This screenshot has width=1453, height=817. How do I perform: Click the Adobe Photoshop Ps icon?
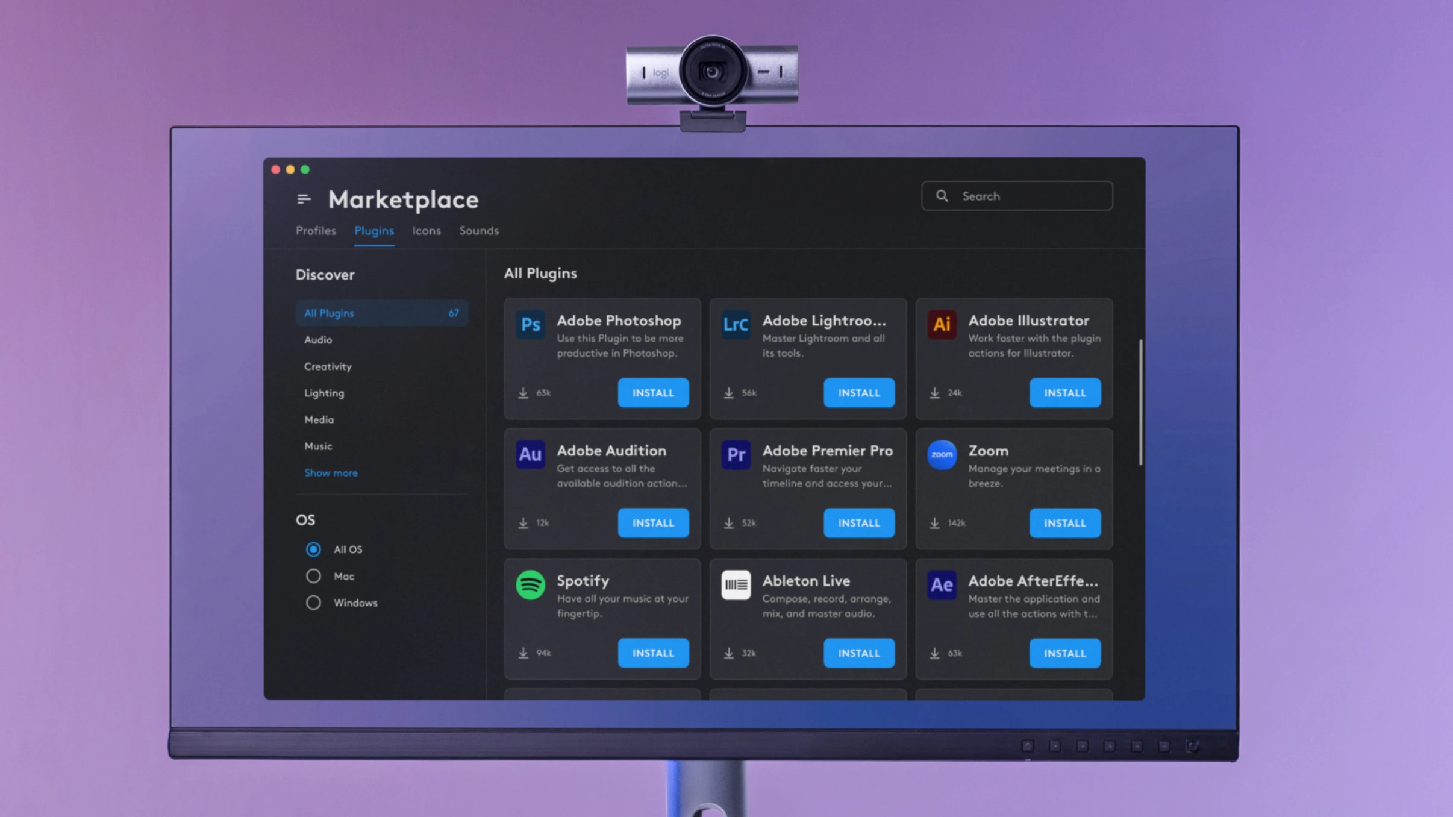[x=530, y=325]
